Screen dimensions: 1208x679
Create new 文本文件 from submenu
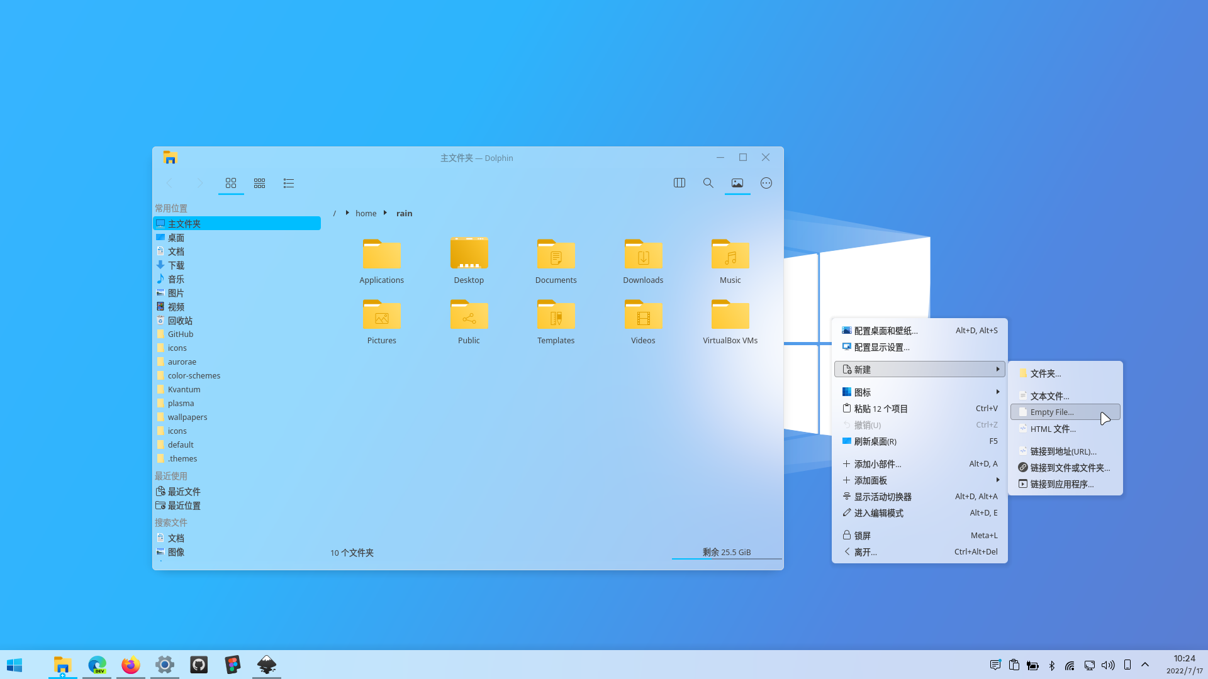point(1065,396)
